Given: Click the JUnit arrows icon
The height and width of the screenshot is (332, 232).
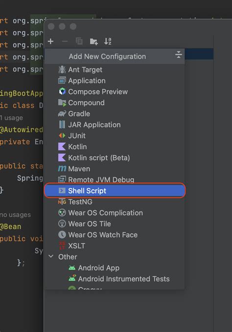Looking at the screenshot, I should (x=62, y=136).
